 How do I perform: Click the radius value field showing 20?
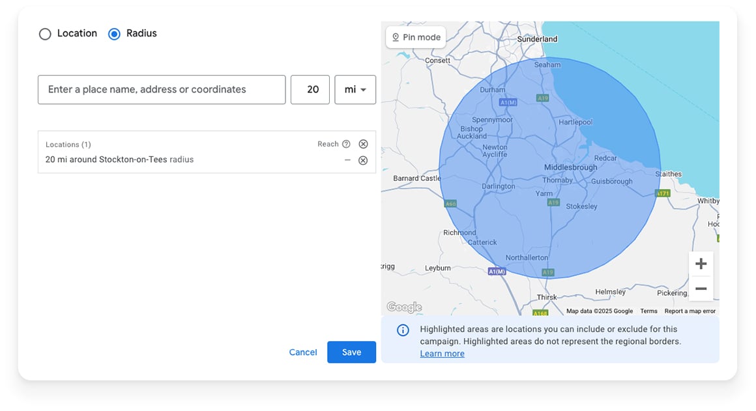(x=310, y=90)
